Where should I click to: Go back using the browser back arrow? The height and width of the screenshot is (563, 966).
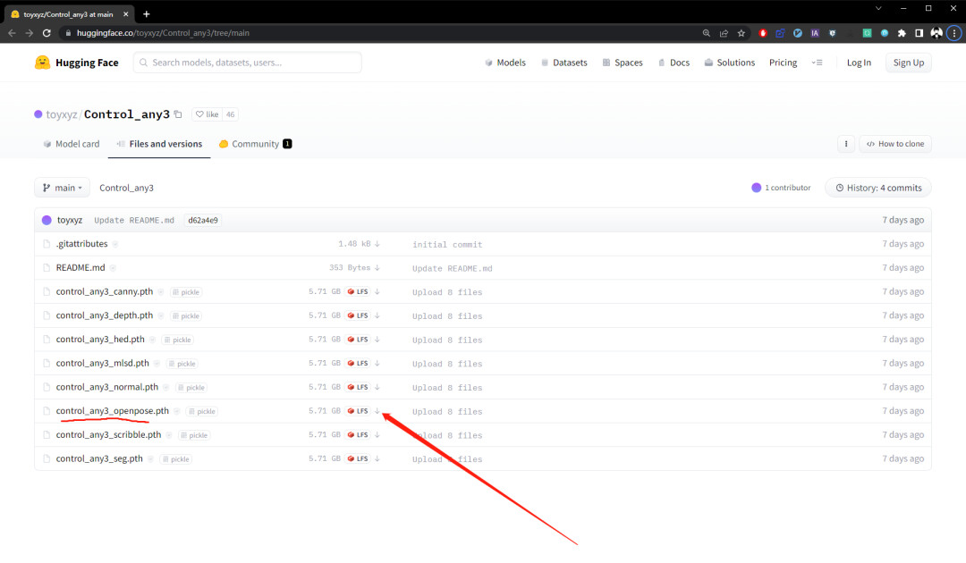[12, 32]
